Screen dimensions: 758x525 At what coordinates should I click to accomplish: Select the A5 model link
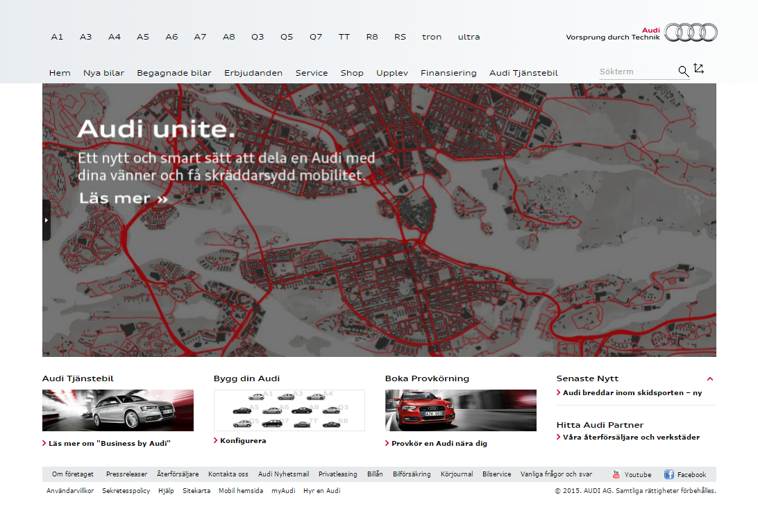pyautogui.click(x=143, y=37)
